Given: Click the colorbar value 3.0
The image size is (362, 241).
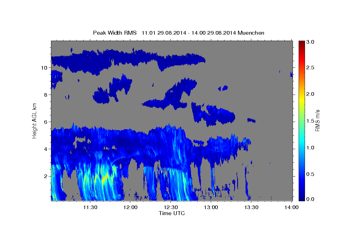Looking at the screenshot, I should [310, 42].
